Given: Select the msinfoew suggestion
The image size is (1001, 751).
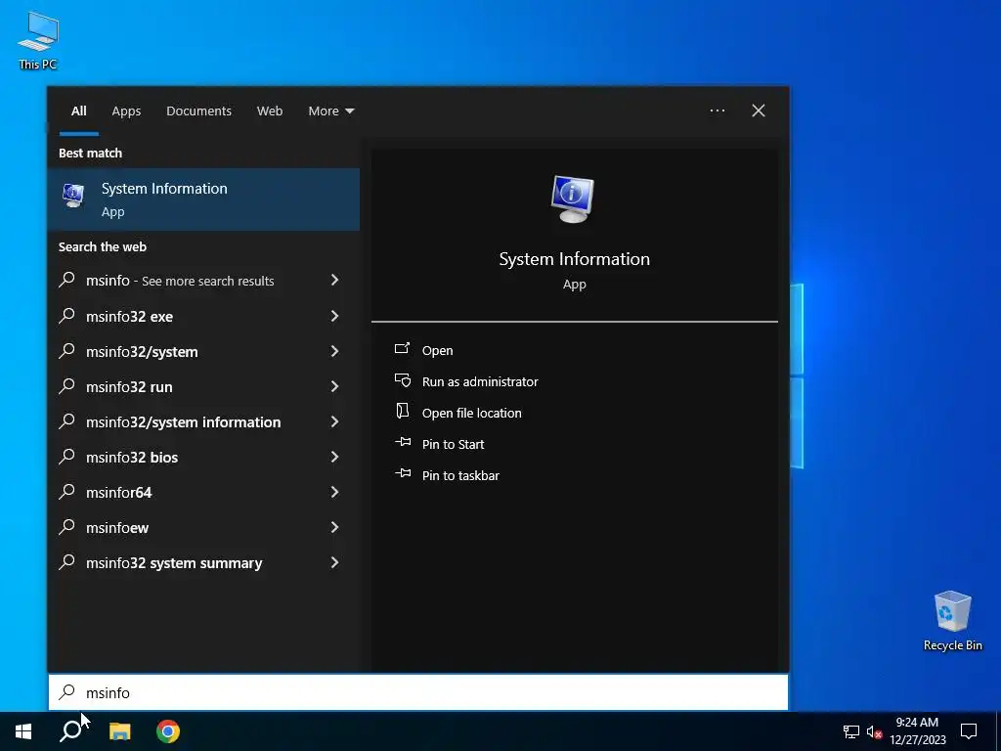Looking at the screenshot, I should pos(203,527).
